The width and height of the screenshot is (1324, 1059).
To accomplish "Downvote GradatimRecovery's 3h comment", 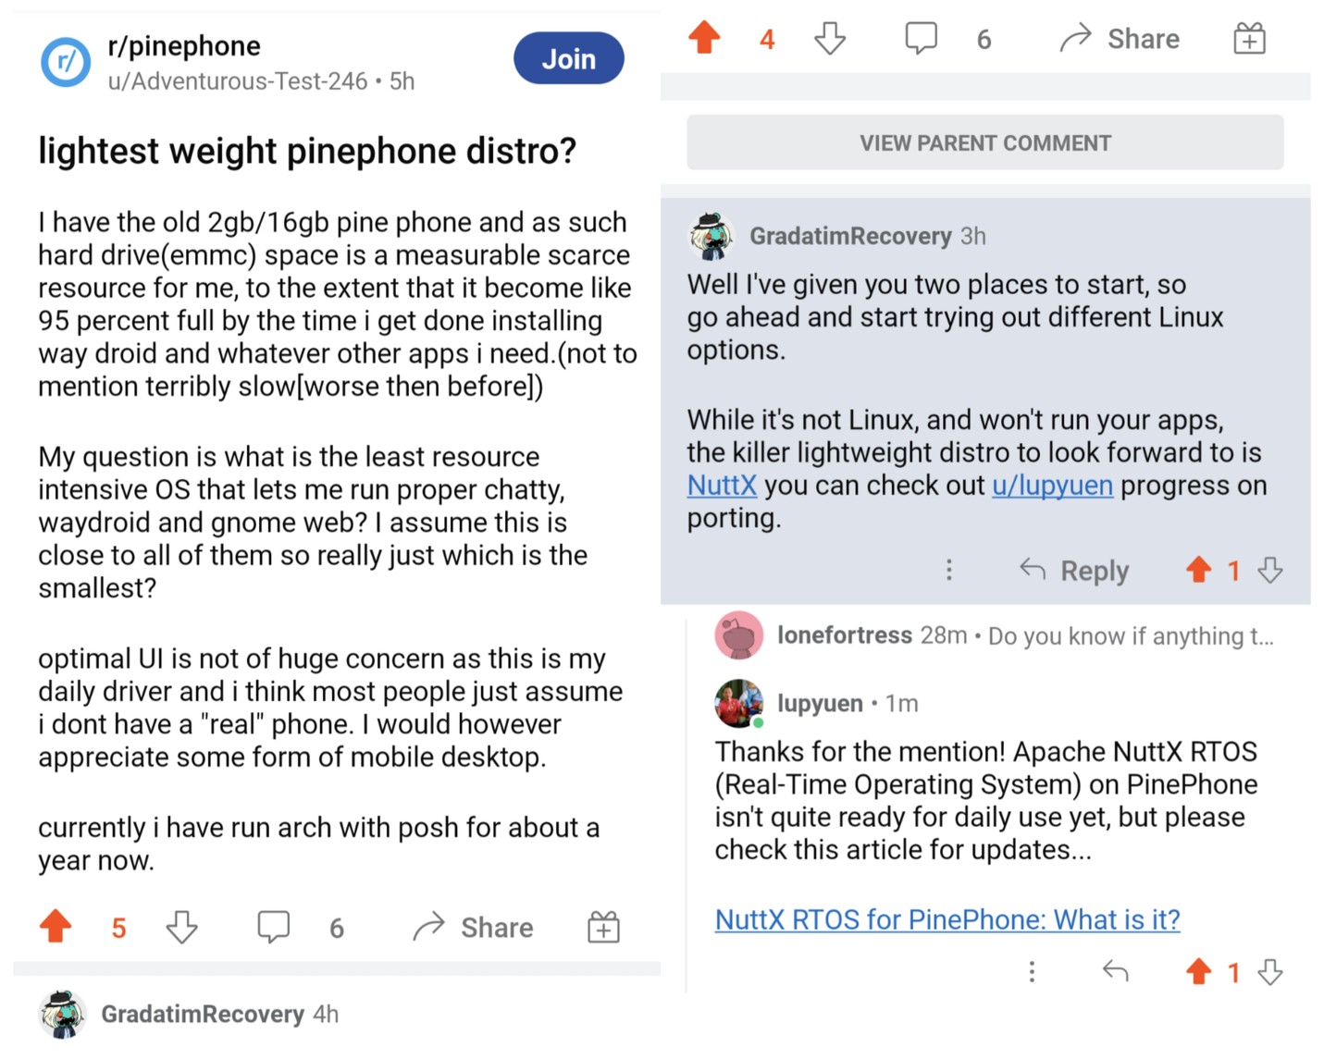I will [1270, 570].
